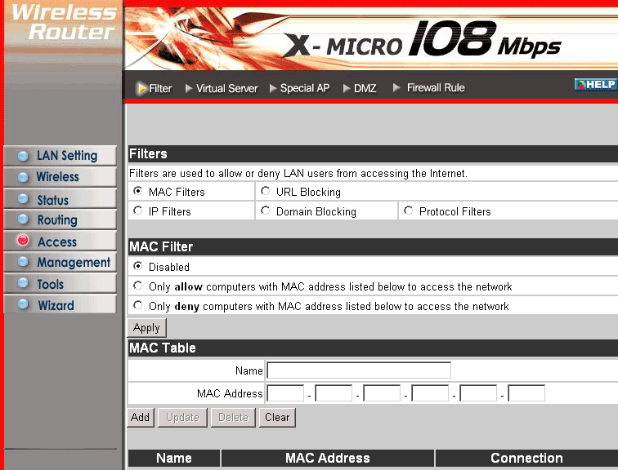Click the Clear button
Image resolution: width=618 pixels, height=470 pixels.
pos(277,417)
